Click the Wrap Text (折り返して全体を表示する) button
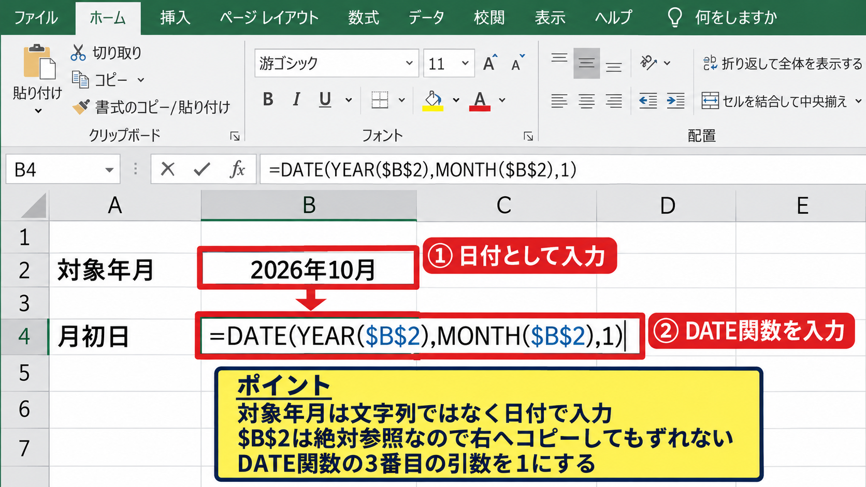The height and width of the screenshot is (487, 866). coord(782,63)
